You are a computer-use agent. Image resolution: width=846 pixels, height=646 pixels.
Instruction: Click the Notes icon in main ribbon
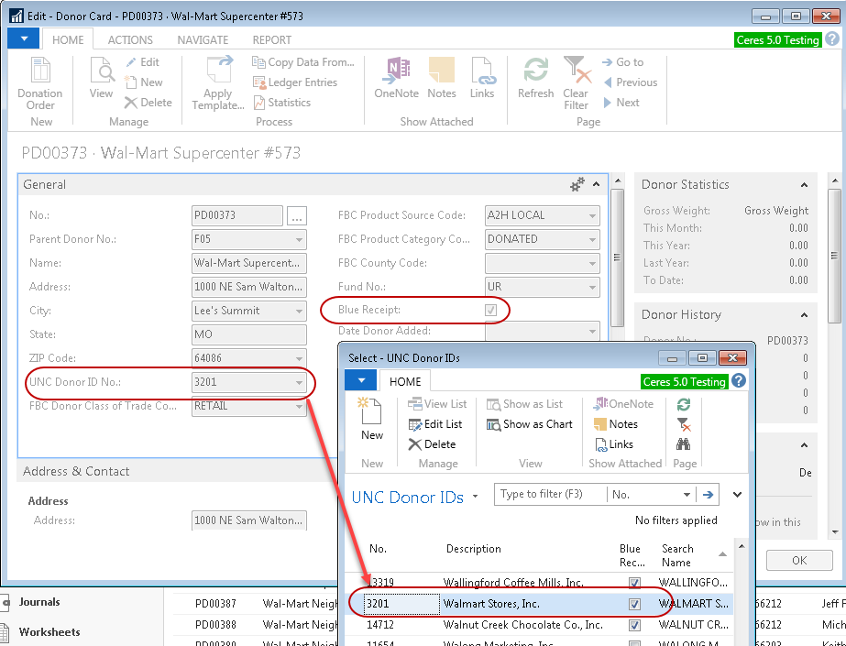point(441,78)
